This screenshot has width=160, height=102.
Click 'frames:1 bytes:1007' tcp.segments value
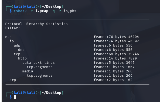pyautogui.click(x=114, y=67)
